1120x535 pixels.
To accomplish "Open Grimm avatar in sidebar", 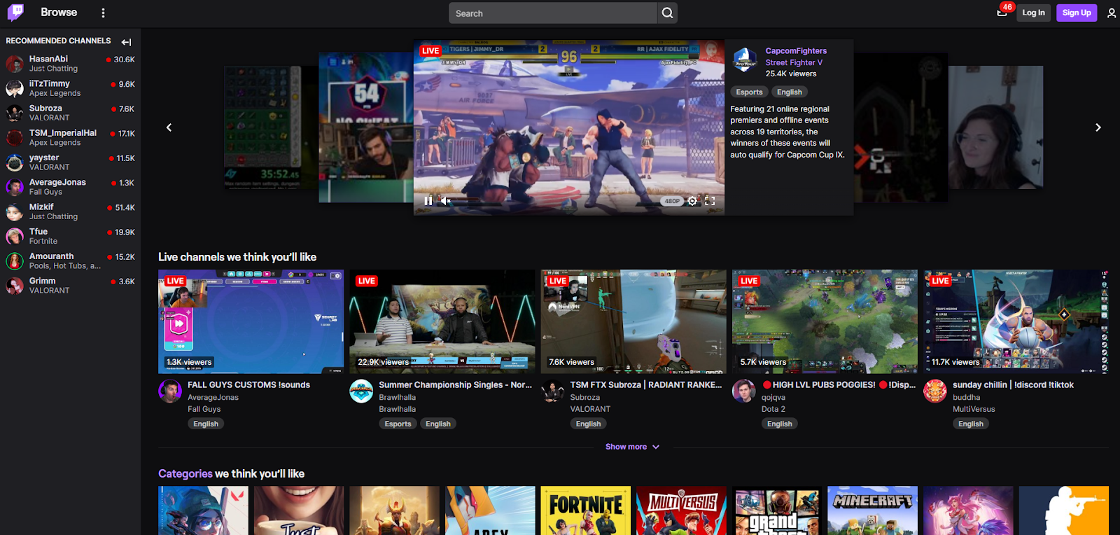I will point(15,286).
